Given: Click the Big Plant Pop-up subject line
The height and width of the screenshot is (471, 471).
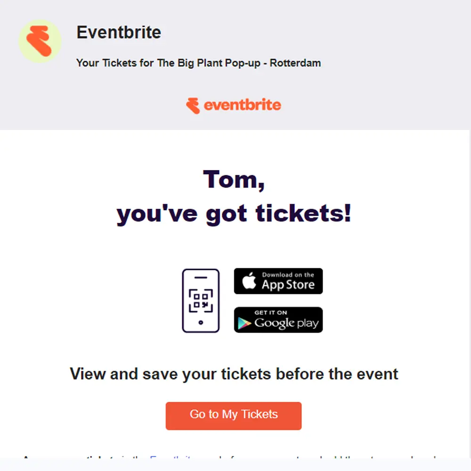Looking at the screenshot, I should [198, 63].
